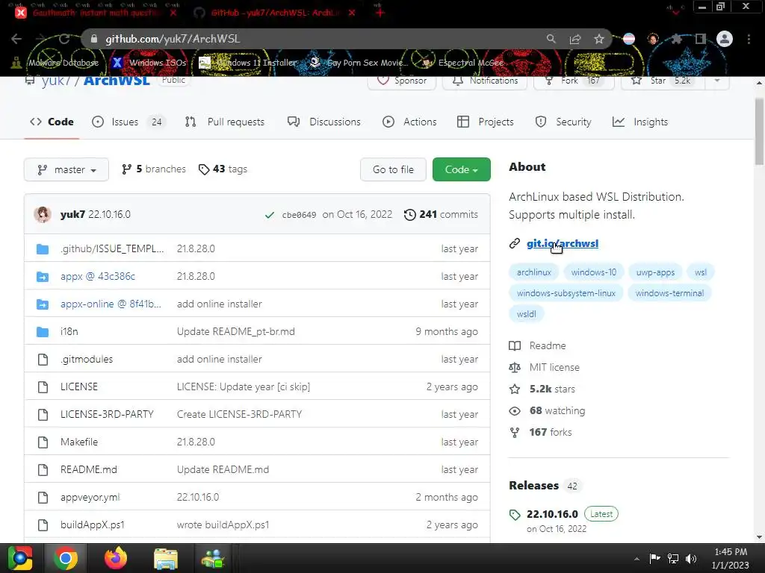Open the Notifications button

(x=485, y=81)
